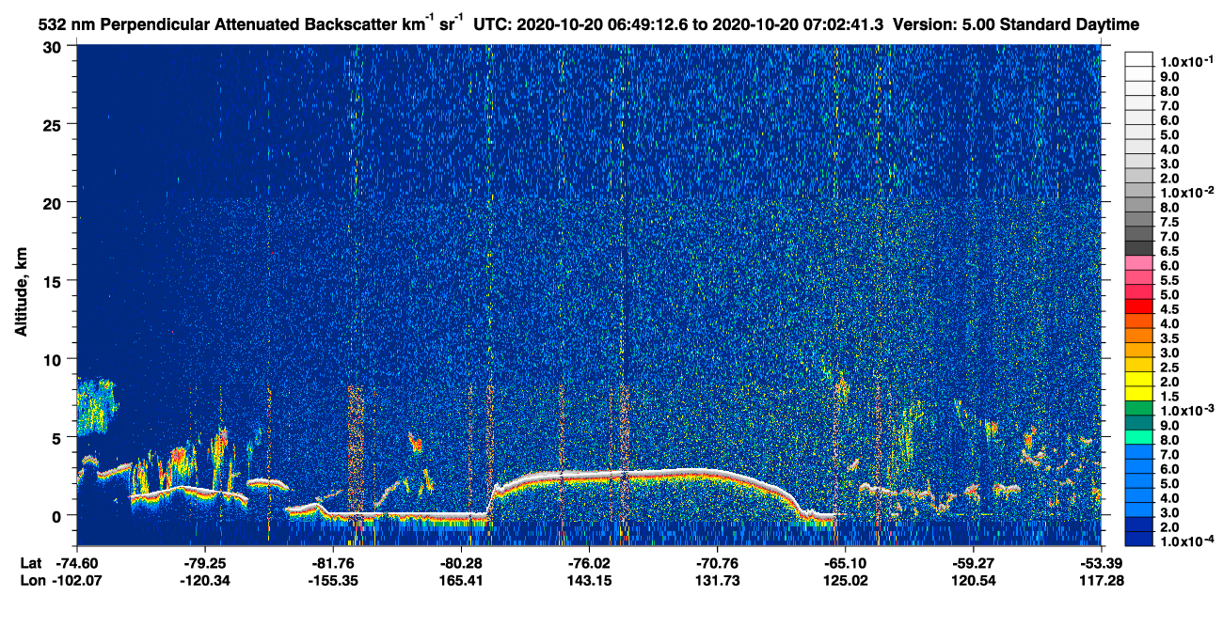Pick the pure red swatch in the colorbar
This screenshot has height=627, width=1223.
pos(1139,306)
